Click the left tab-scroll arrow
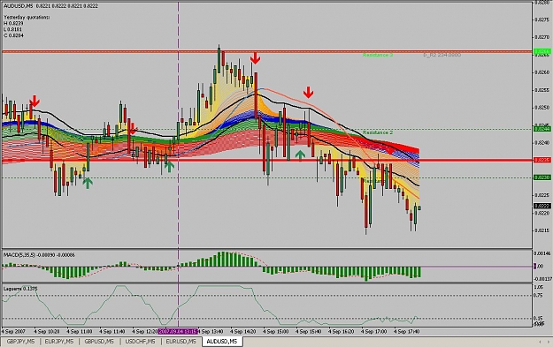The width and height of the screenshot is (553, 347). pos(540,342)
